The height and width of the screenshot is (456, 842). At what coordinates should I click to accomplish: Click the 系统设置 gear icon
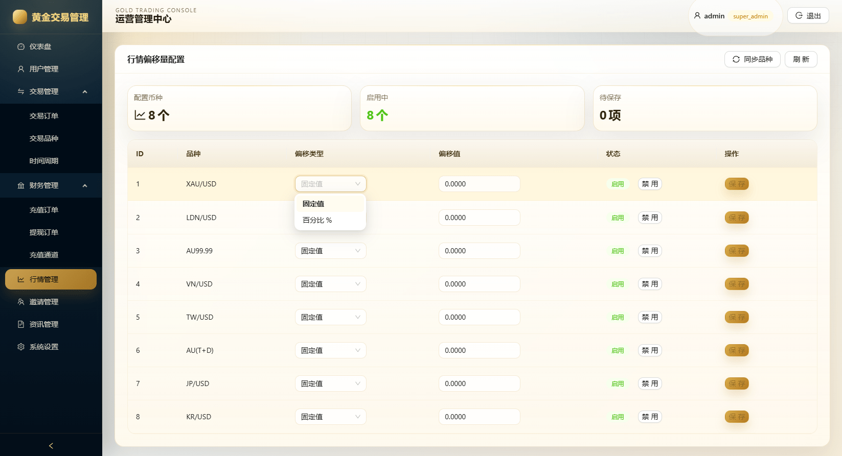[x=21, y=347]
